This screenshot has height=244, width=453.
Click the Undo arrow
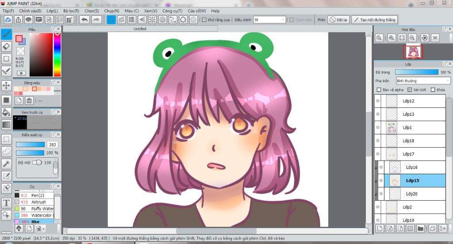click(84, 19)
